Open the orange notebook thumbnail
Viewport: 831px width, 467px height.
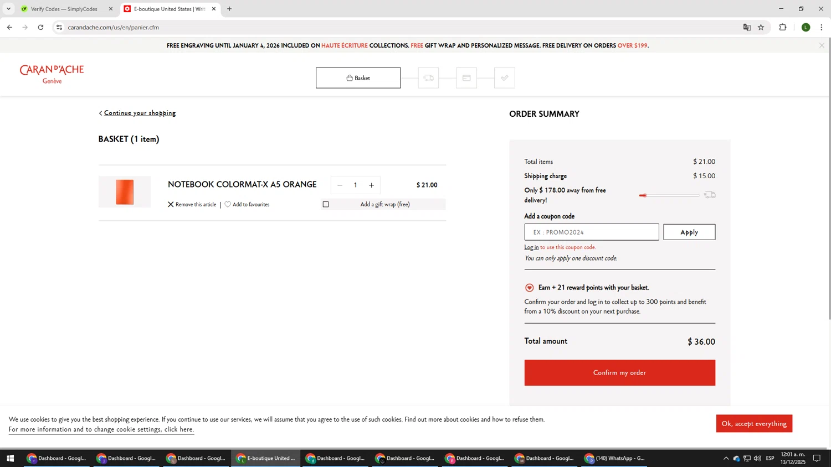pos(125,192)
